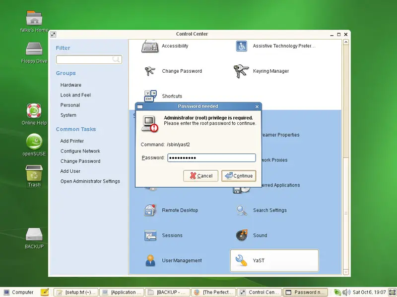Click the clock showing Sat Oct 6, 19:07
The width and height of the screenshot is (397, 297).
pyautogui.click(x=369, y=293)
